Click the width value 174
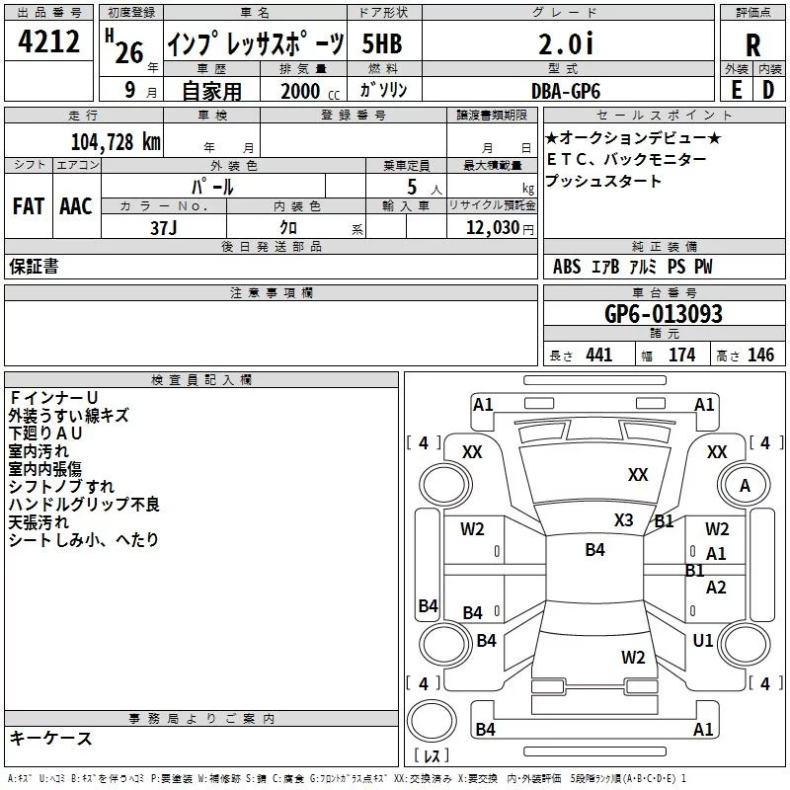The height and width of the screenshot is (790, 790). point(681,355)
